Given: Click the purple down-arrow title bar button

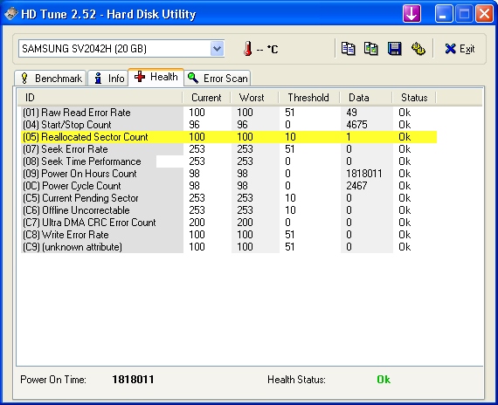Looking at the screenshot, I should [x=412, y=14].
